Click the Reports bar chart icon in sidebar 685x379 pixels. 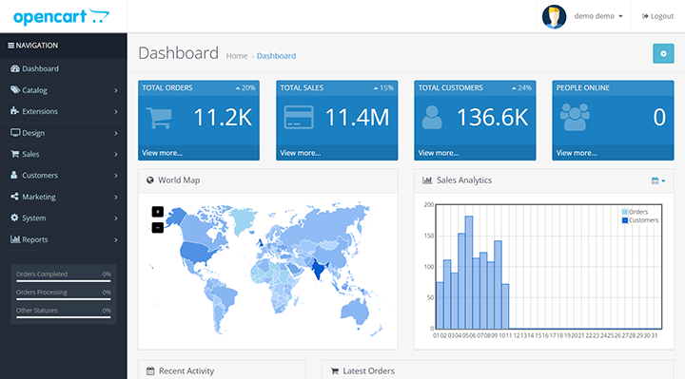tap(15, 239)
